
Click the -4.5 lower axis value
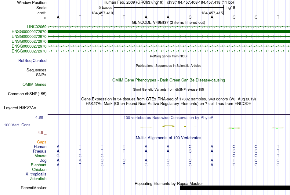click(x=40, y=133)
